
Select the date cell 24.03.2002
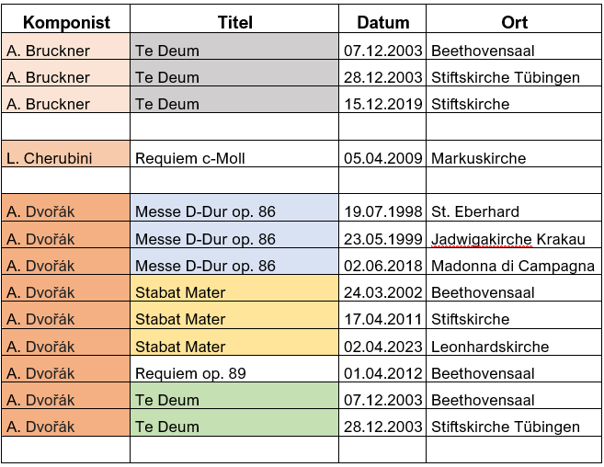382,292
